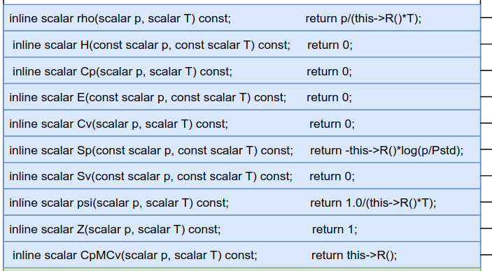
Task: Click the return p/(this->R()*T) text
Action: (x=363, y=19)
